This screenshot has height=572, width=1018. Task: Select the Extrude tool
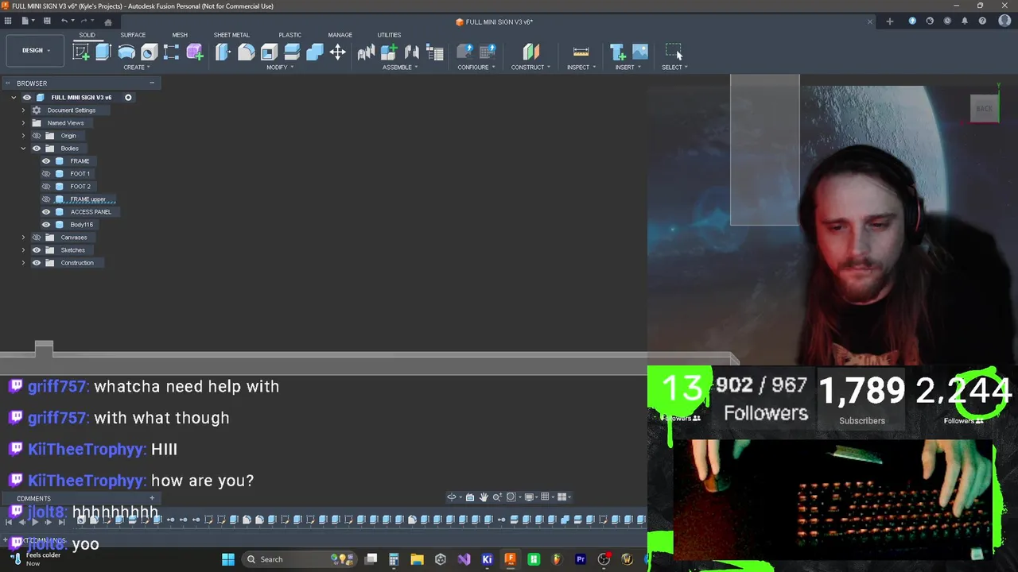(103, 52)
